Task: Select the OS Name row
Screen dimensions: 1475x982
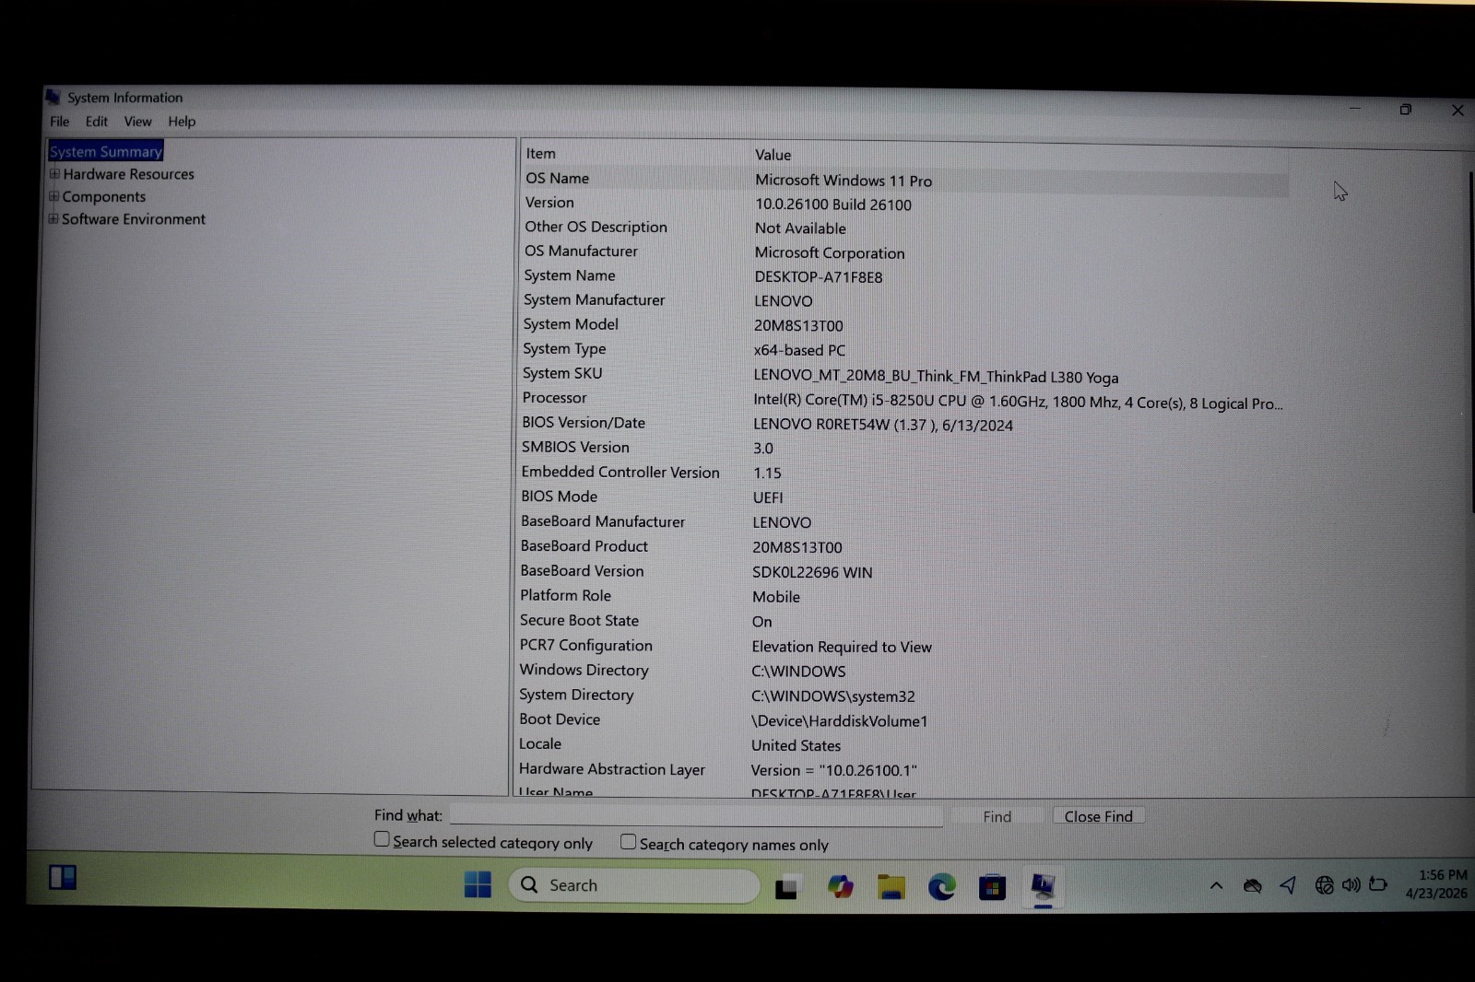Action: (905, 180)
